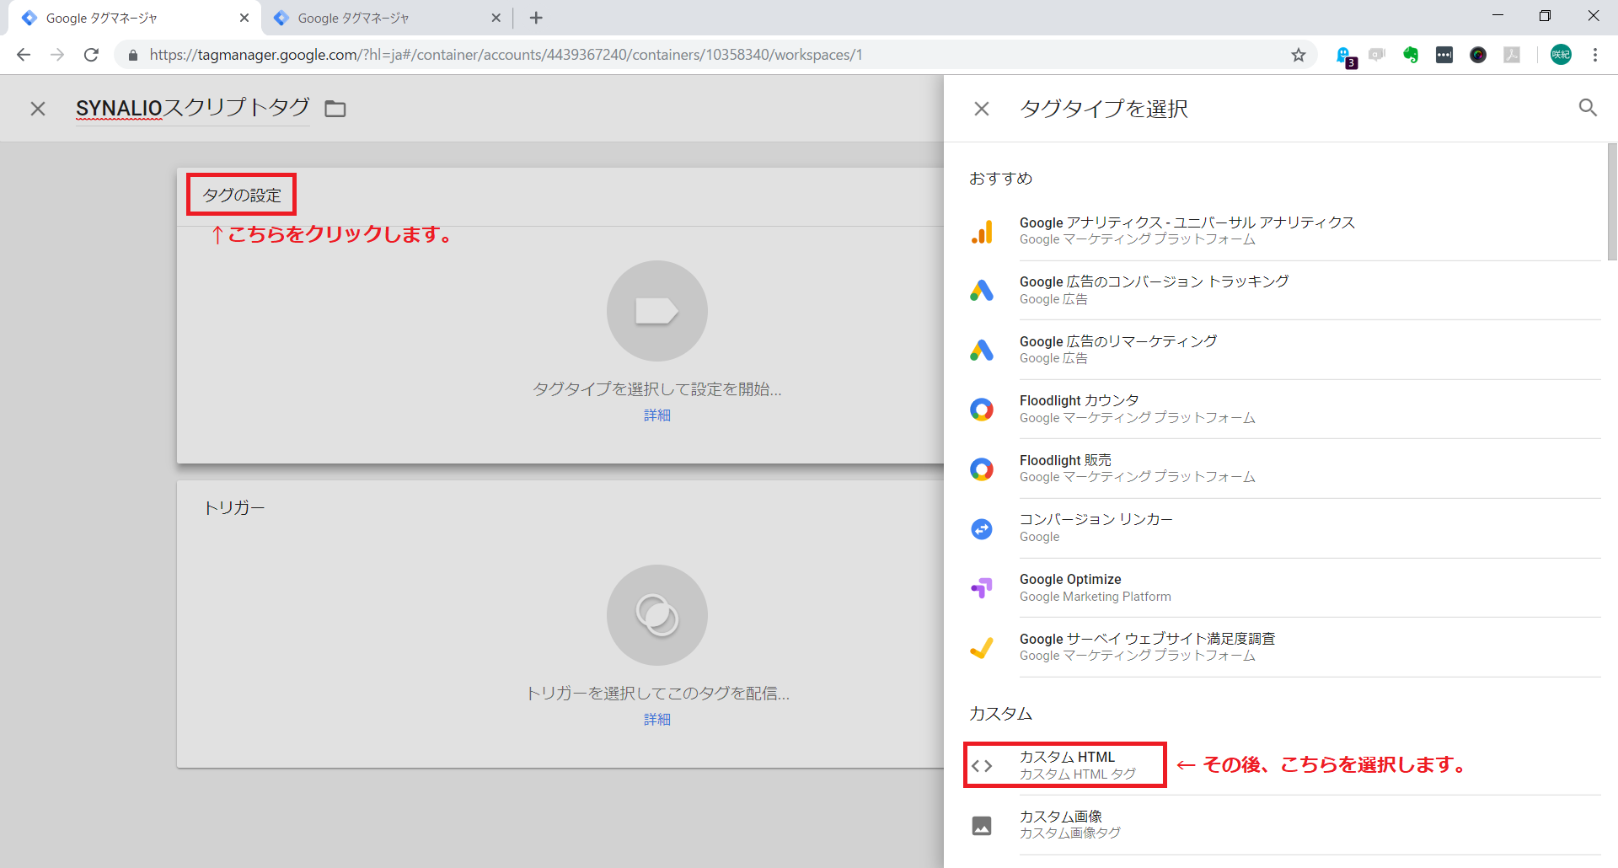
Task: Click the custom image picture icon
Action: coord(982,826)
